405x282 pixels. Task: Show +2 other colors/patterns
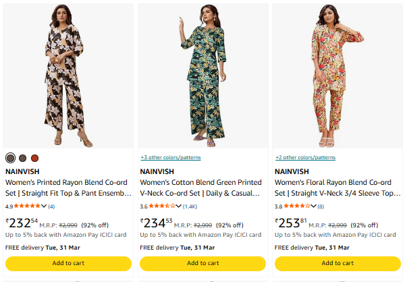click(305, 157)
